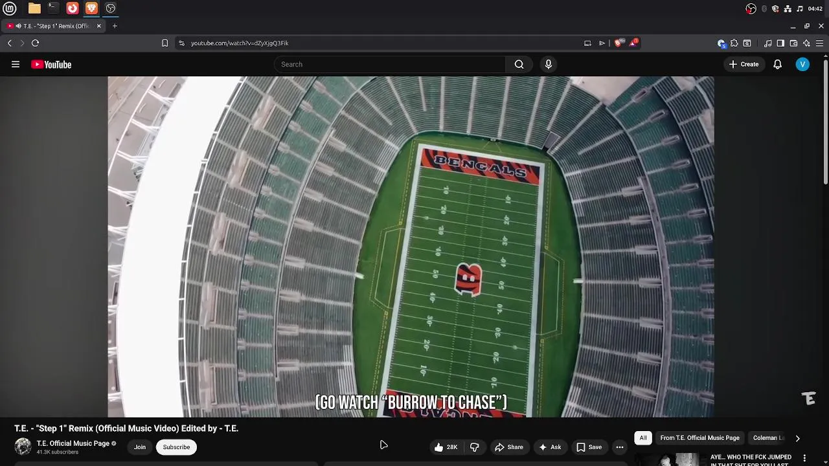This screenshot has width=829, height=466.
Task: Toggle the browser sidebar panel
Action: point(780,43)
